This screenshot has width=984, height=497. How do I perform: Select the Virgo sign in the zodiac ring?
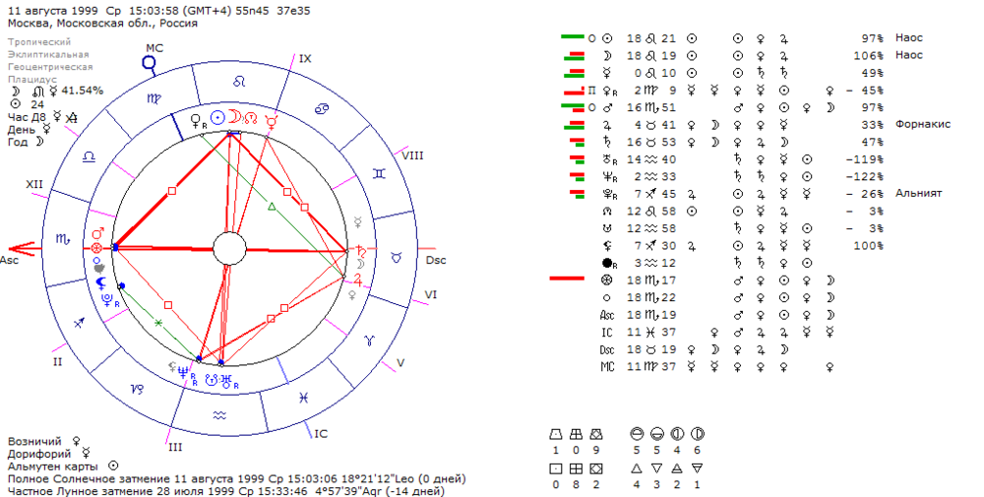(x=154, y=98)
